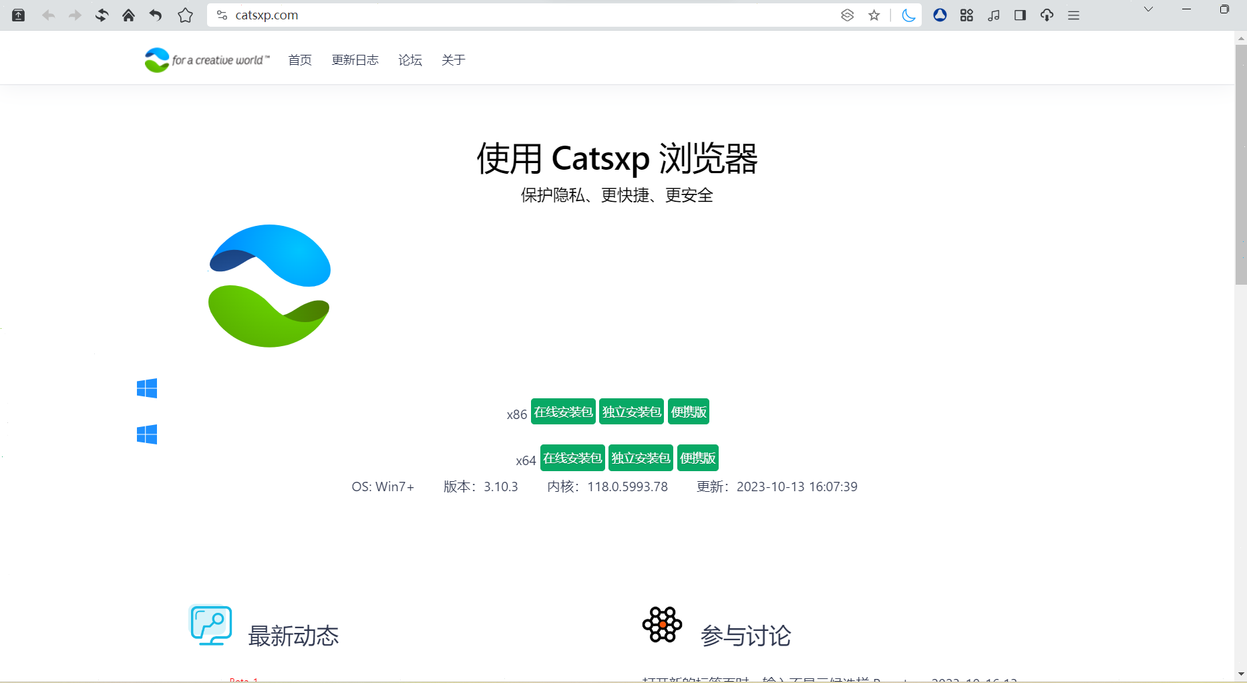
Task: Click the update date 2023-10-13 16:07:39
Action: [797, 487]
